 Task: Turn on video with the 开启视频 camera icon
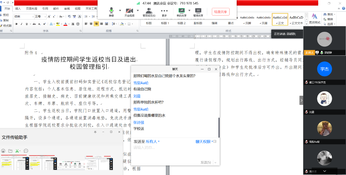click(129, 11)
